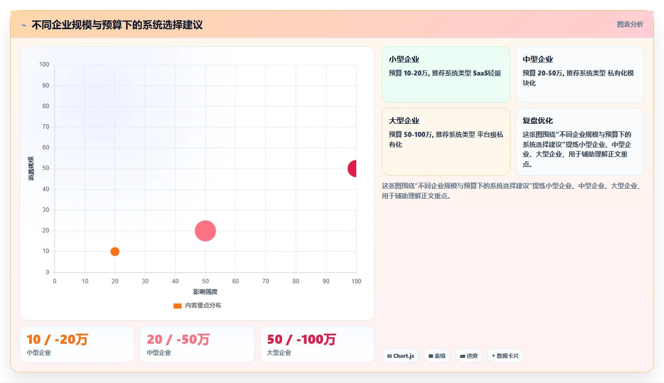The height and width of the screenshot is (383, 664).
Task: Select the 50 / -100万 stat card
Action: (317, 344)
